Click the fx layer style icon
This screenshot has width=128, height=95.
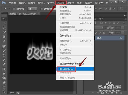tap(98, 93)
